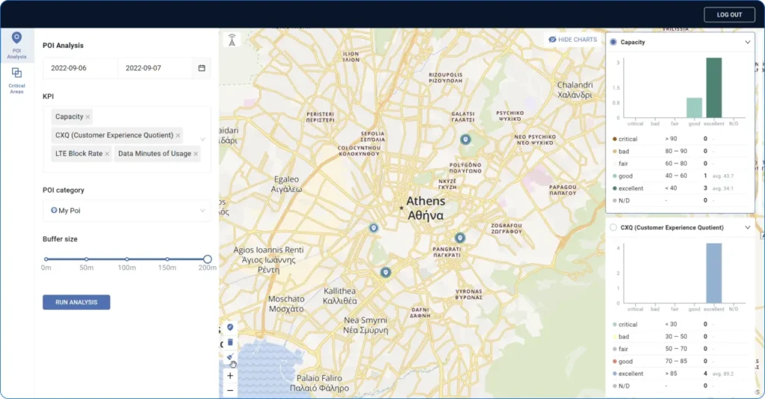Open the POI category My Poi dropdown
This screenshot has width=765, height=399.
point(126,211)
